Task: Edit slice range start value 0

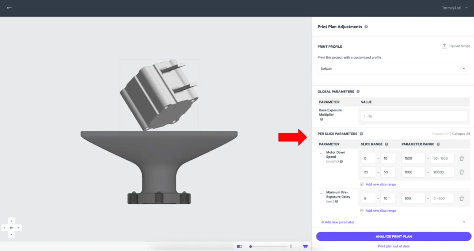Action: [x=368, y=158]
